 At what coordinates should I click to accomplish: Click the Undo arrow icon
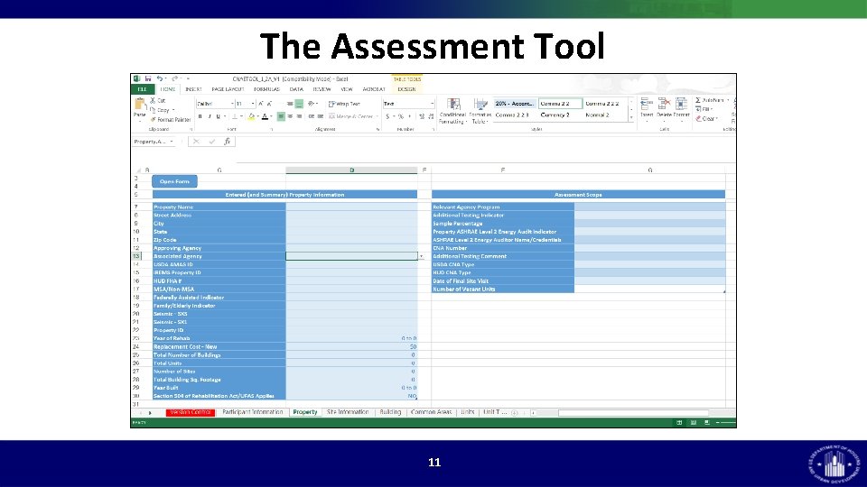tap(159, 79)
